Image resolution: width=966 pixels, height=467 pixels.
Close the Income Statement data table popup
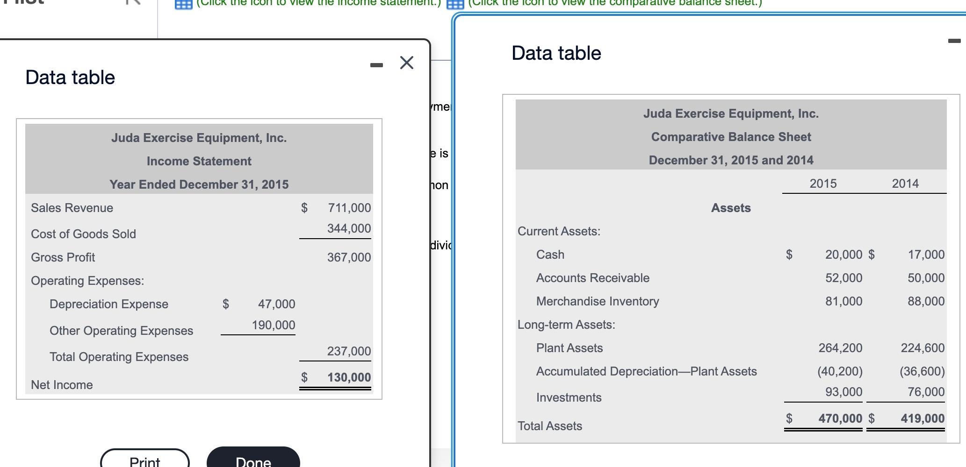tap(406, 63)
